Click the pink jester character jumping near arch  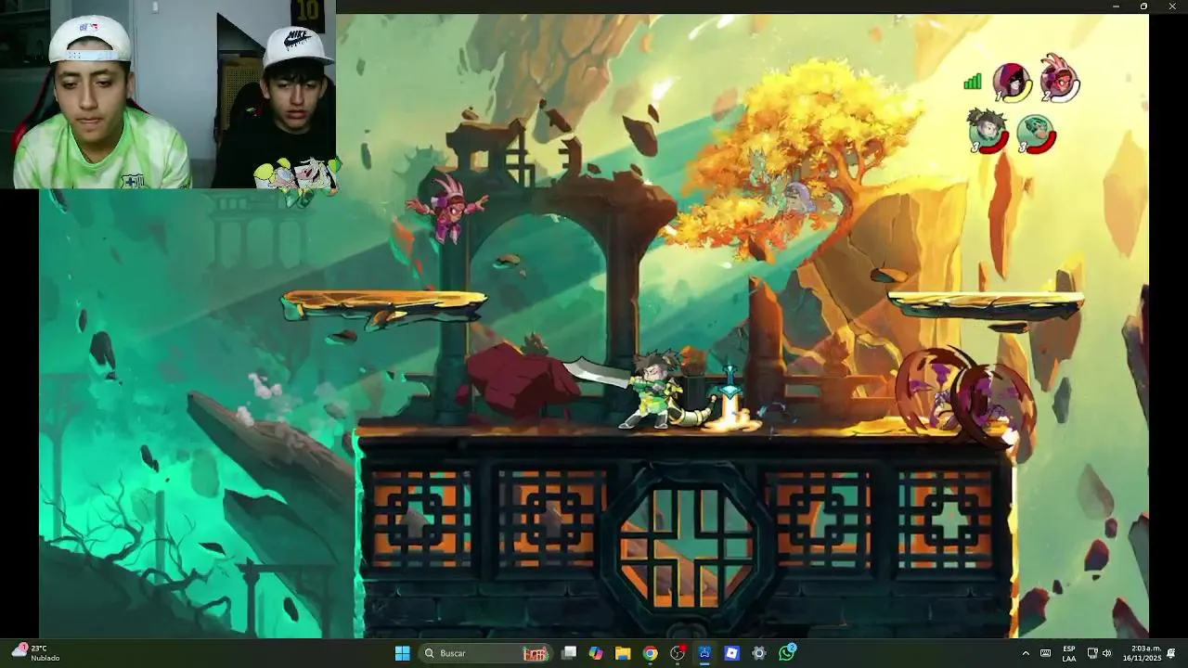pyautogui.click(x=448, y=209)
